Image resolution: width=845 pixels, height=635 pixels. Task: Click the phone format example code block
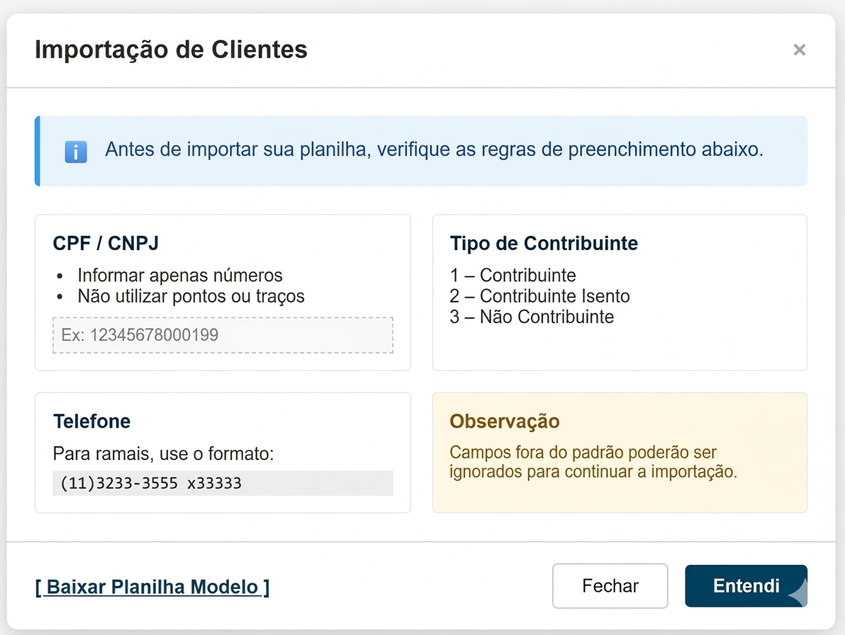(223, 483)
